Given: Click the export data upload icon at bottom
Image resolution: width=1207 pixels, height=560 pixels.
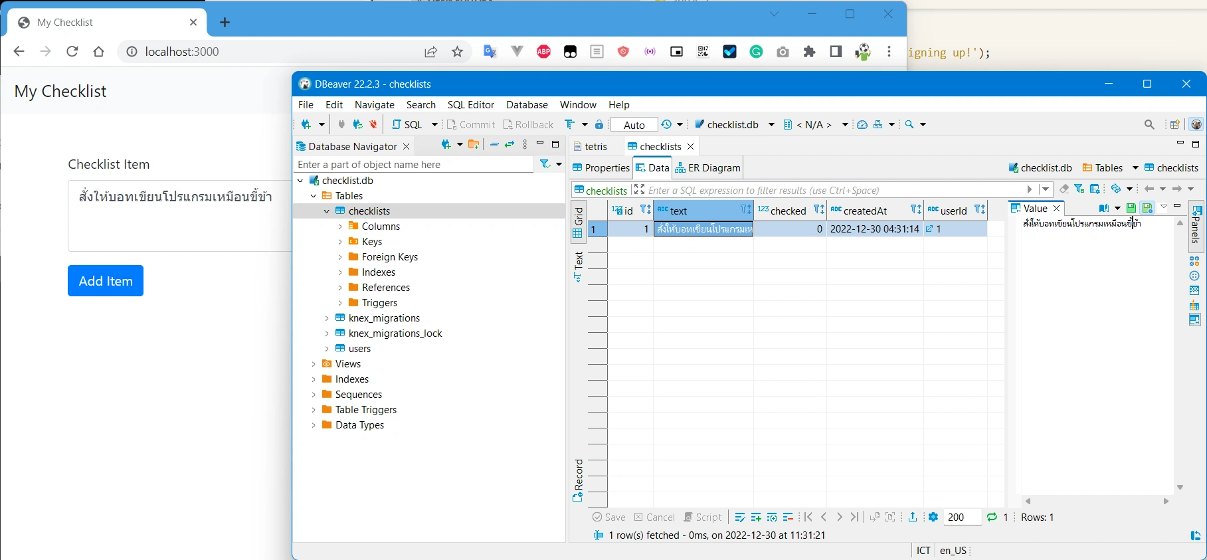Looking at the screenshot, I should (913, 517).
